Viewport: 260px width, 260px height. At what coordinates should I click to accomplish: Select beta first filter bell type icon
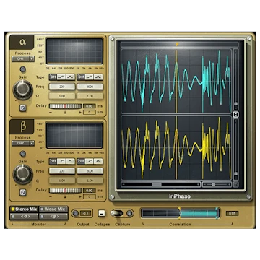coord(70,161)
